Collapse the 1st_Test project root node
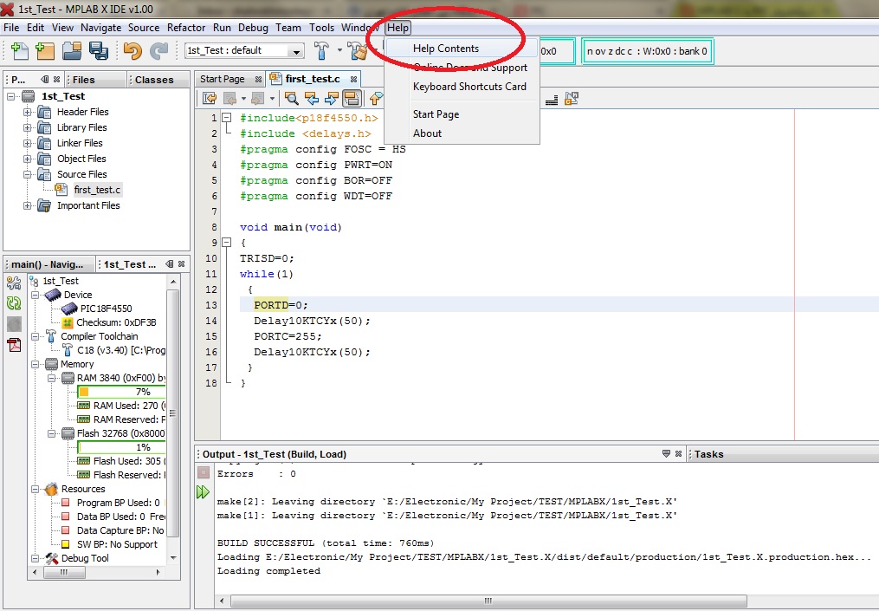This screenshot has width=879, height=611. coord(11,96)
